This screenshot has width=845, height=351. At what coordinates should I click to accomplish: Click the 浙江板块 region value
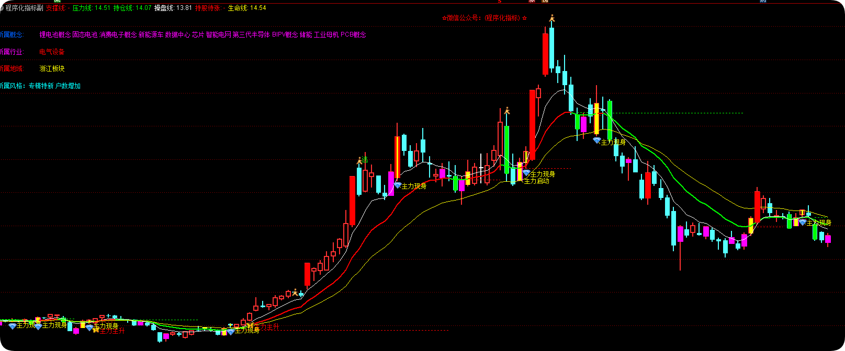pos(52,68)
